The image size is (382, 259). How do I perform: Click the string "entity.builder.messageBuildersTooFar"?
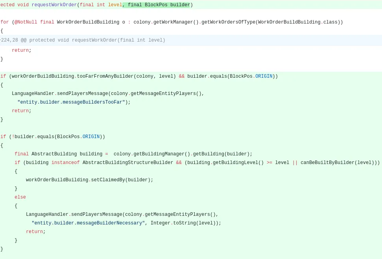(71, 102)
